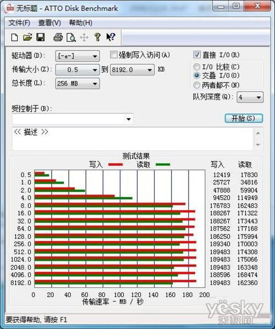The image size is (275, 329).
Task: Click into the 描述 description text box
Action: [x=133, y=139]
